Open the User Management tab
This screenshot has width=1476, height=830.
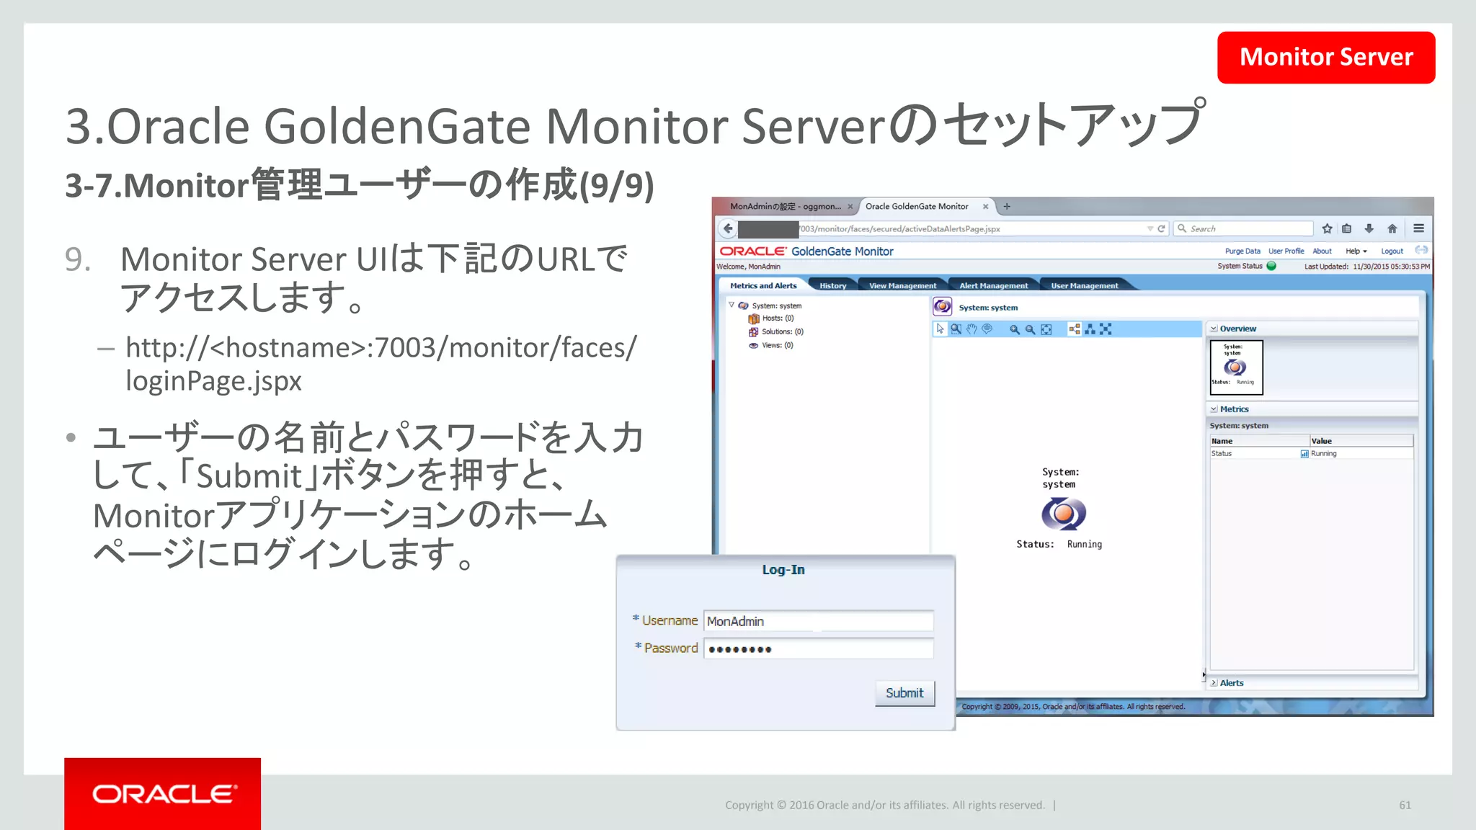1084,286
